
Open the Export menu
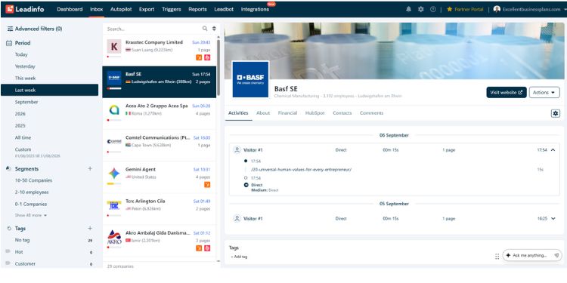coord(147,9)
